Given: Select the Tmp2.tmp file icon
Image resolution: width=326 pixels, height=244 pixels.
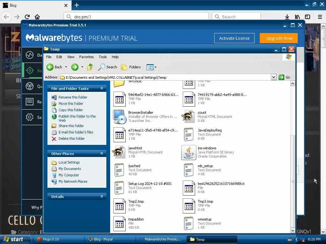Looking at the screenshot, I should (x=119, y=206).
